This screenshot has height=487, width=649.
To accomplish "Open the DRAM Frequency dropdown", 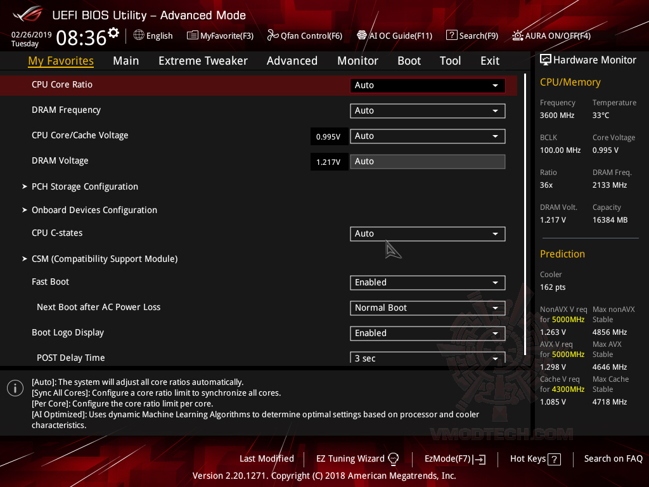I will click(428, 110).
